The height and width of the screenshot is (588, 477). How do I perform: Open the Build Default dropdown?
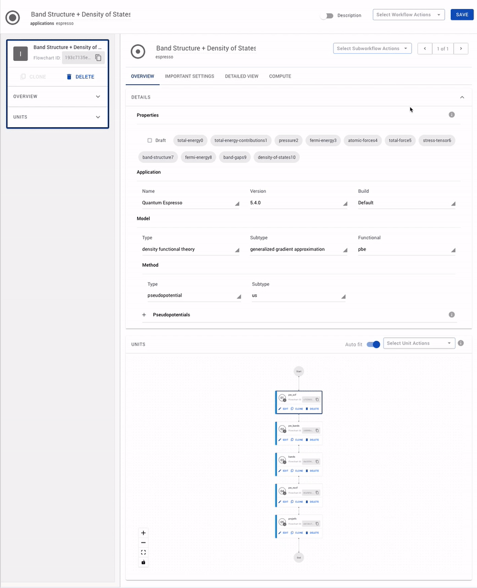407,203
